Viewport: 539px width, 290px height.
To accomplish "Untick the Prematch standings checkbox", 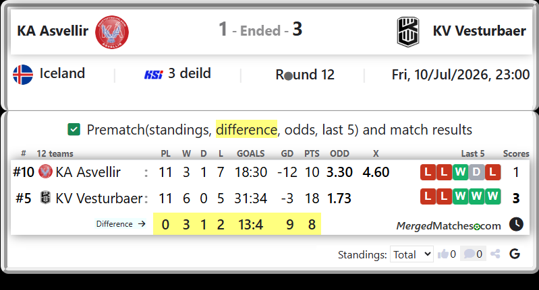I will (74, 130).
